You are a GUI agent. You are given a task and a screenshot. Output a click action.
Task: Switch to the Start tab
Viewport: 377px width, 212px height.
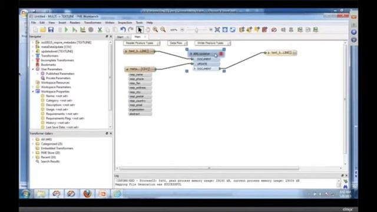[120, 37]
